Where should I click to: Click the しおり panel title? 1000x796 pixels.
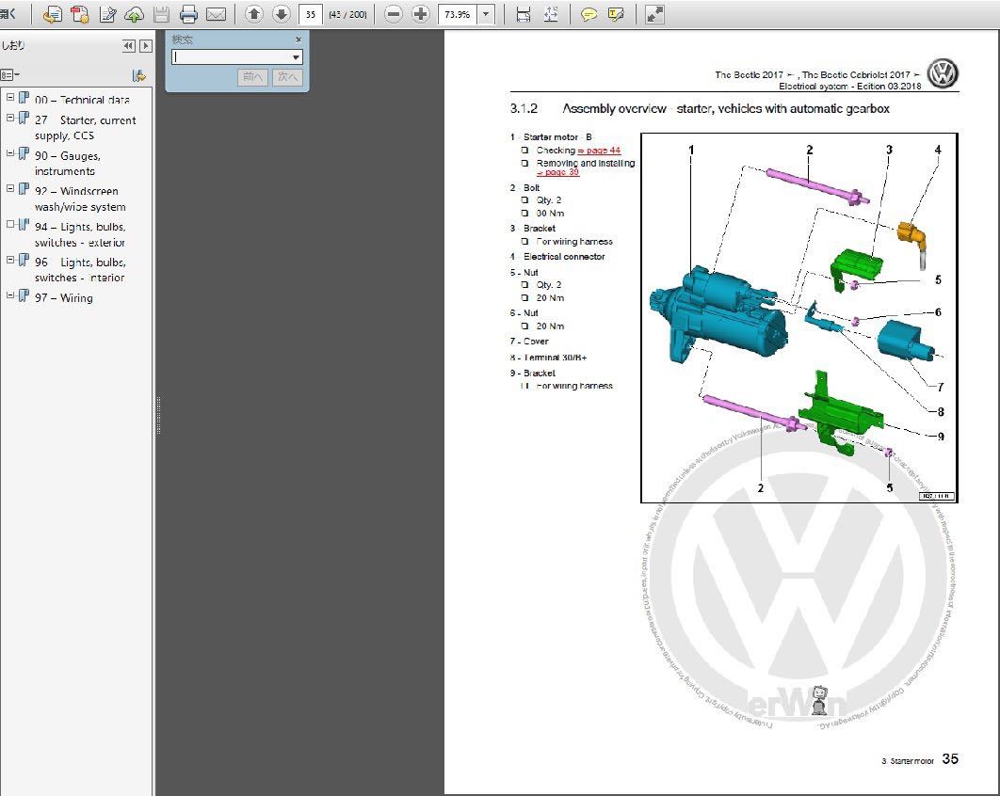coord(13,45)
